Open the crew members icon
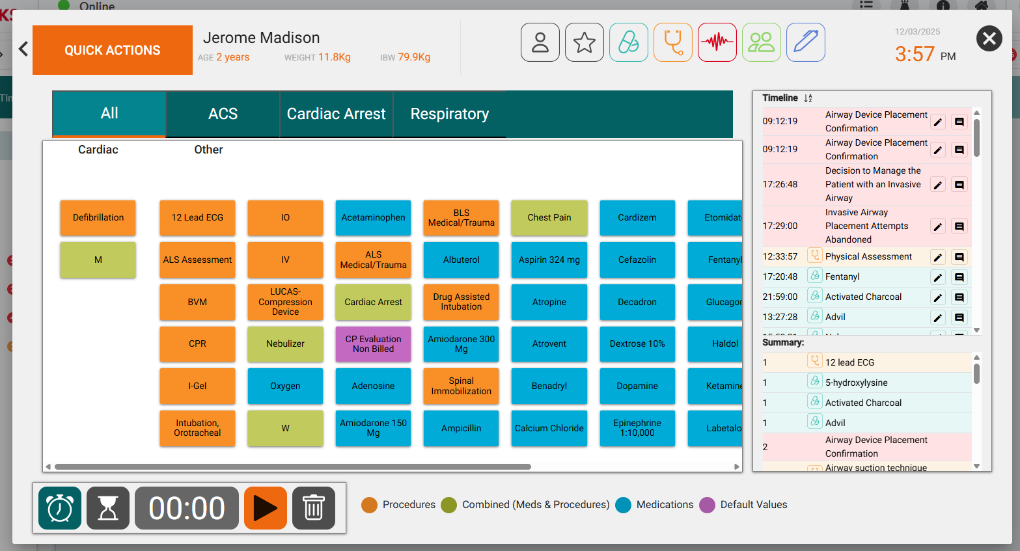 (x=761, y=42)
